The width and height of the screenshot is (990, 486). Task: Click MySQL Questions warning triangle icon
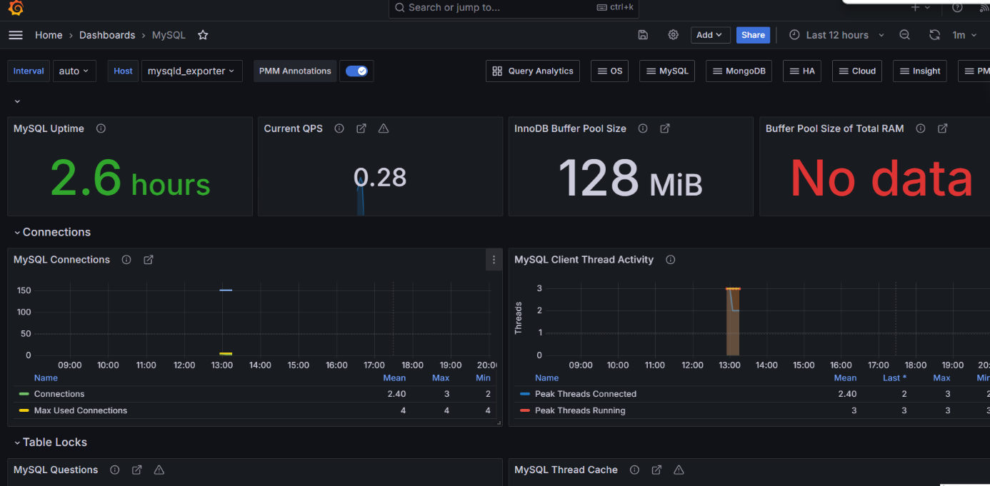tap(159, 470)
